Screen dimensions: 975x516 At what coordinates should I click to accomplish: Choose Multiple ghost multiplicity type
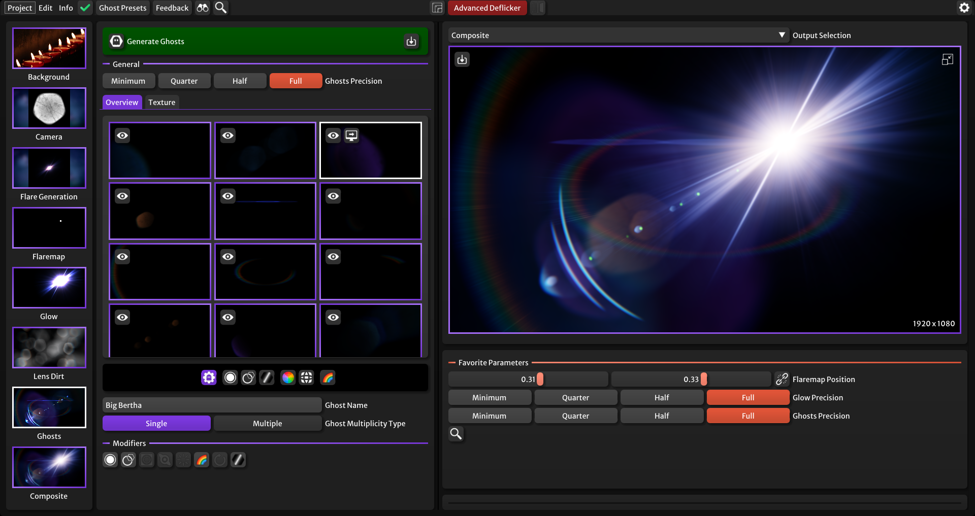pos(268,423)
